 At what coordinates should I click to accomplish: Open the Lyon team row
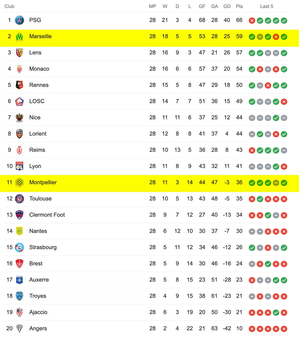[x=146, y=166]
